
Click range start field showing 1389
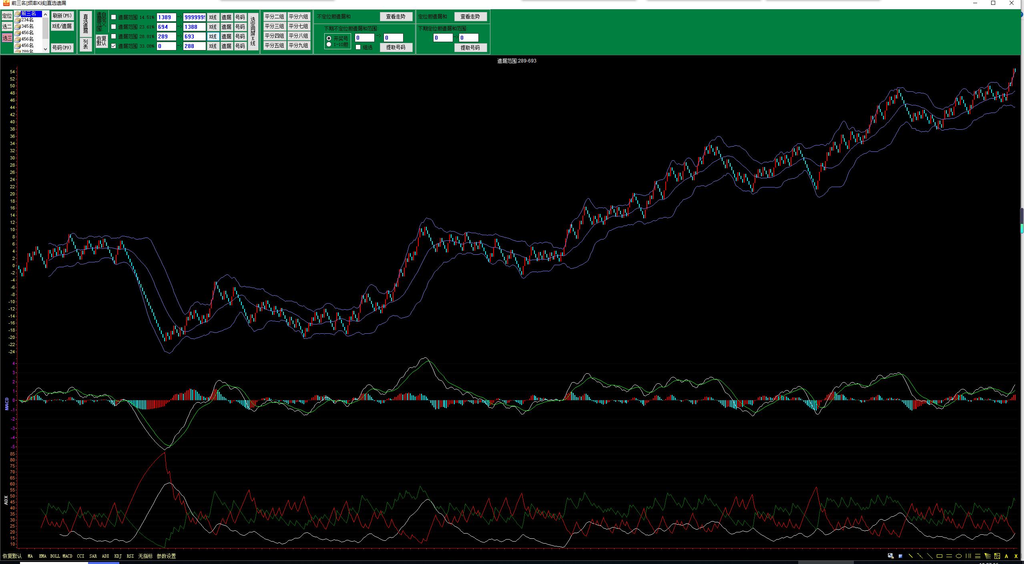pos(167,17)
